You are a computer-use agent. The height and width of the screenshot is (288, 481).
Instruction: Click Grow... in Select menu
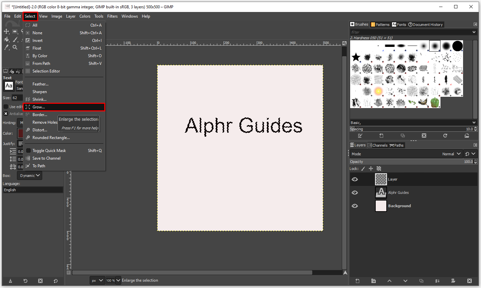click(39, 107)
